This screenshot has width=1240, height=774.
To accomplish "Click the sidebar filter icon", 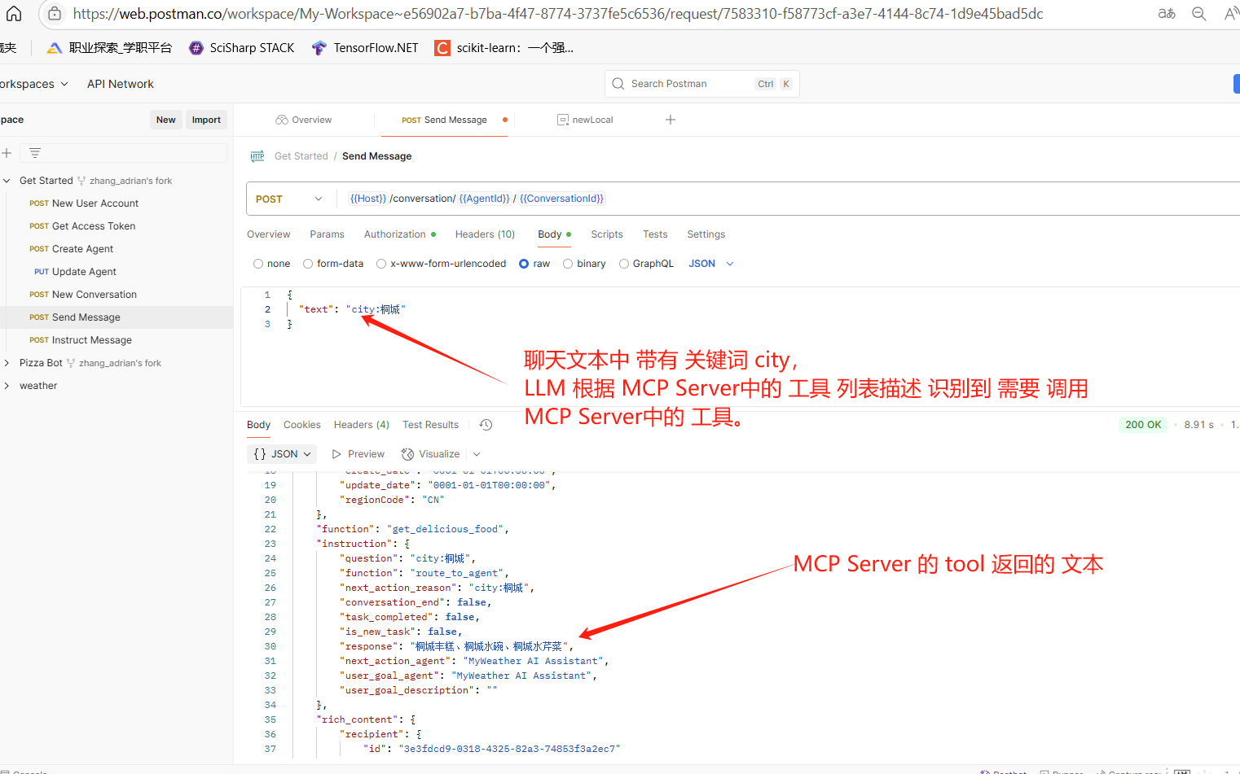I will [x=35, y=153].
